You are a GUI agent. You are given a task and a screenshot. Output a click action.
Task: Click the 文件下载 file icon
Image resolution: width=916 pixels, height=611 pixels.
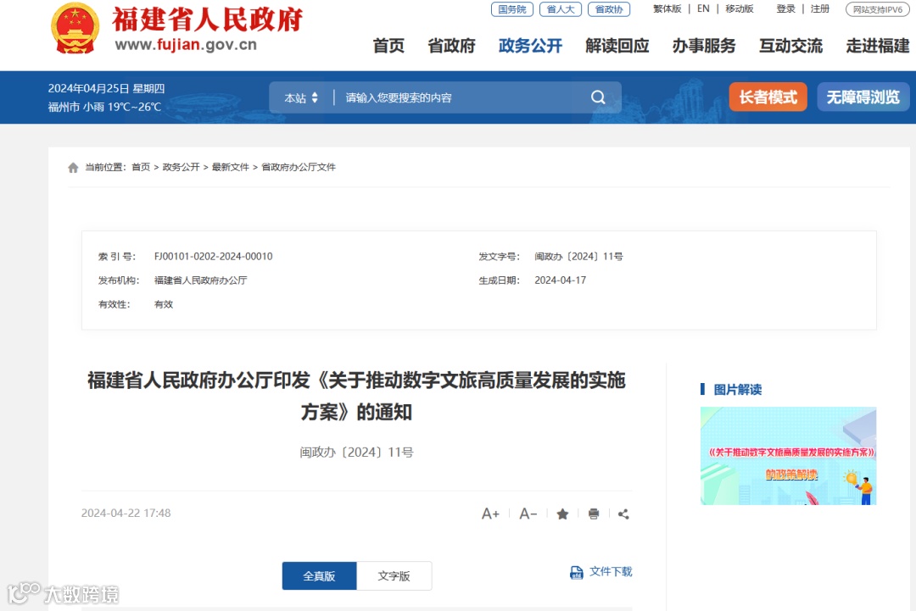577,573
